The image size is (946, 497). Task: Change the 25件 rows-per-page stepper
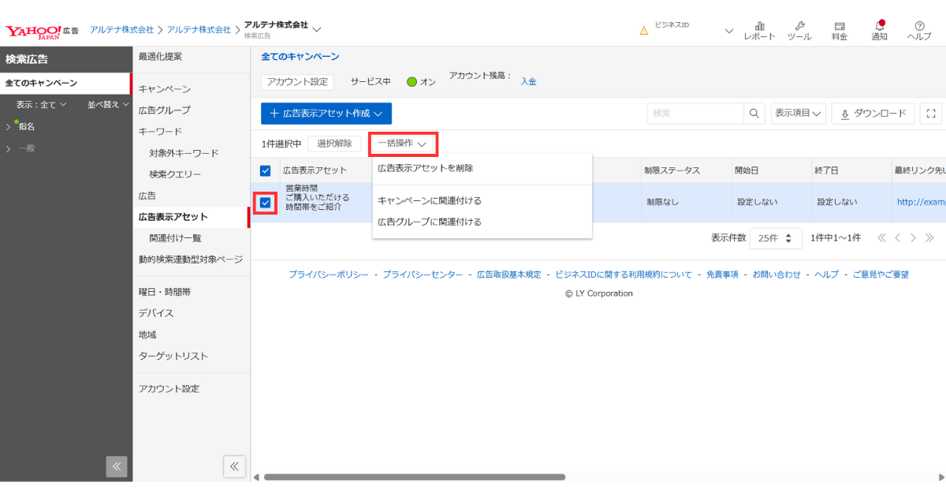tap(776, 238)
